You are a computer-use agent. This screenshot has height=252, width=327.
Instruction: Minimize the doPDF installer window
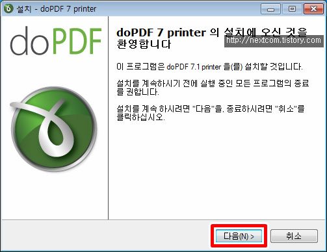point(270,9)
